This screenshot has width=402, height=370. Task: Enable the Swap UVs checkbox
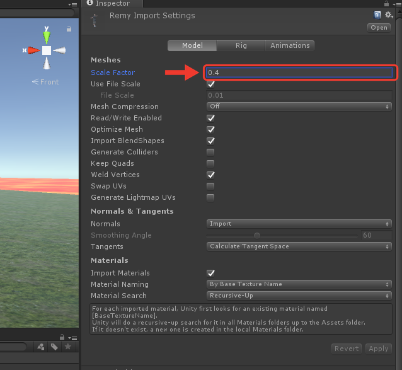point(210,187)
